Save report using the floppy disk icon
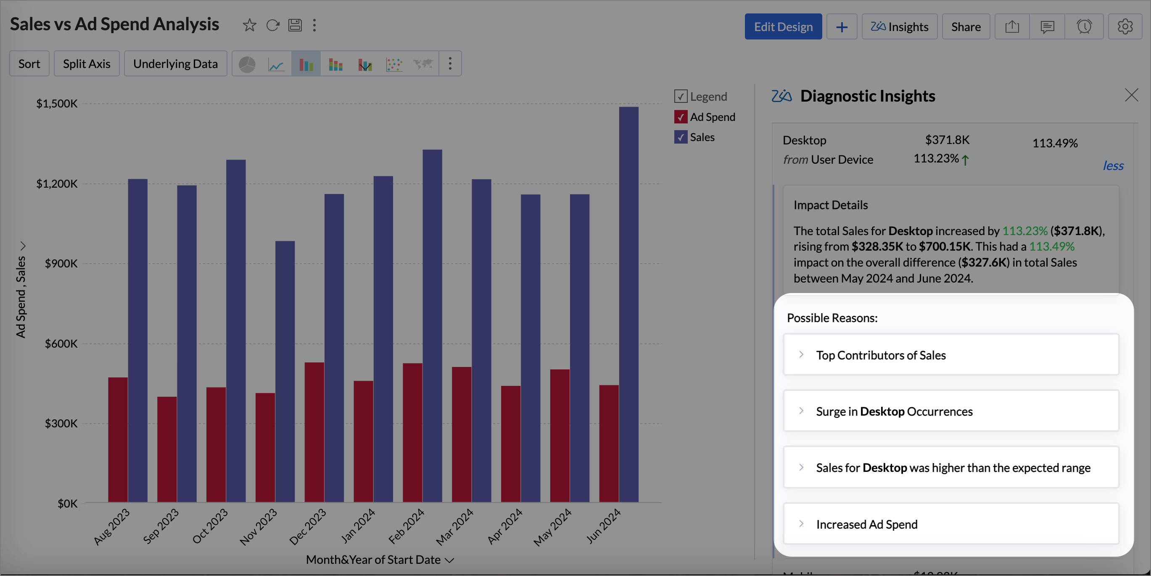 point(295,26)
